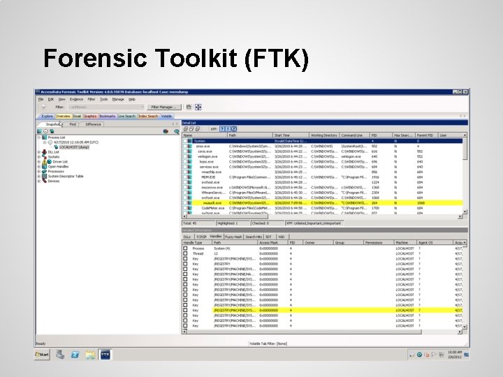The image size is (503, 377).
Task: Click the second check icon under Detail List
Action: pyautogui.click(x=191, y=129)
